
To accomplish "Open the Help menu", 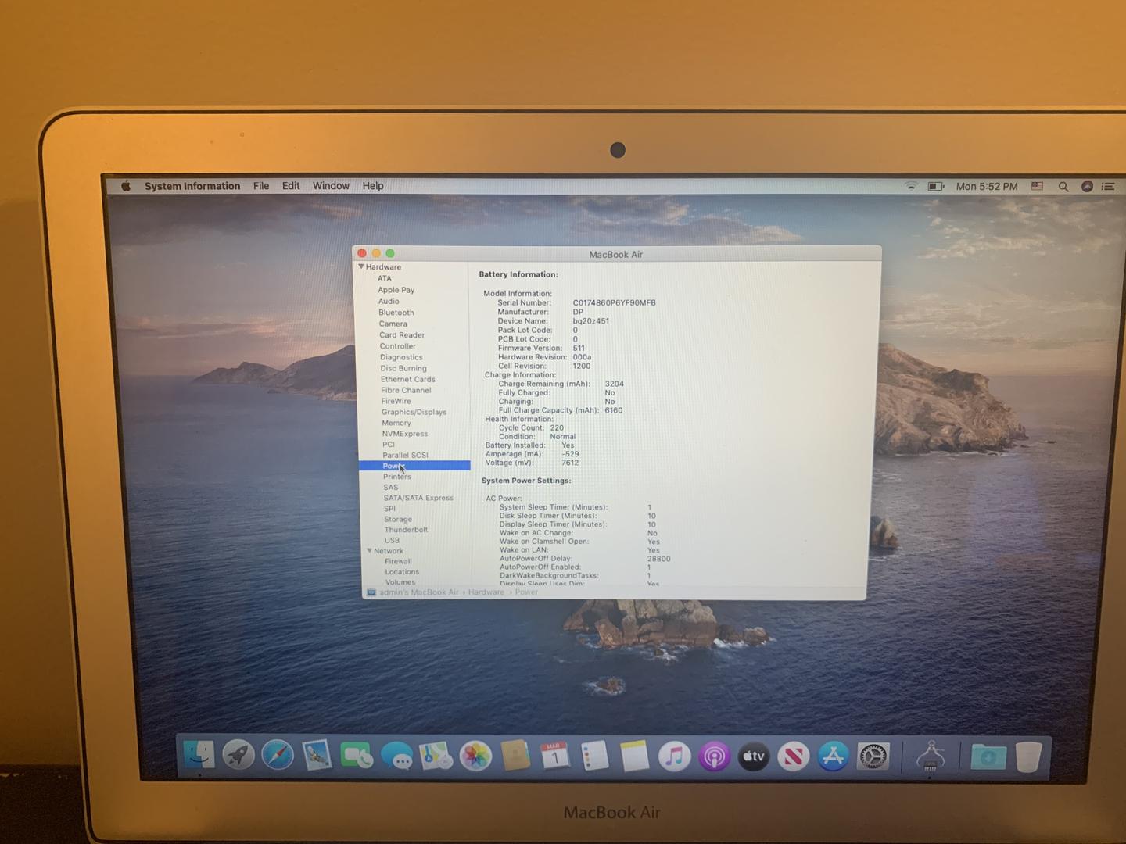I will (x=373, y=186).
